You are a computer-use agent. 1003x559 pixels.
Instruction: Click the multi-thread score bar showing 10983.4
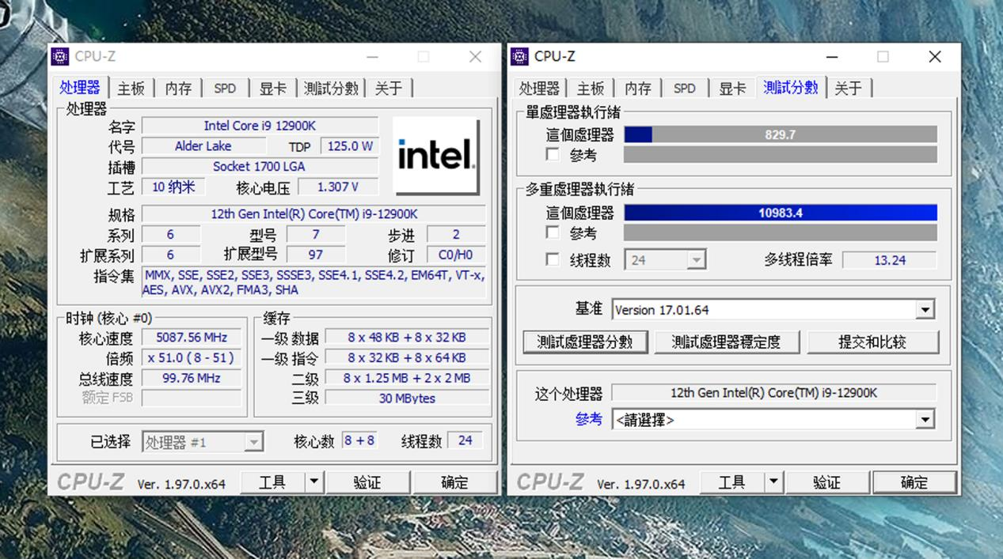781,212
